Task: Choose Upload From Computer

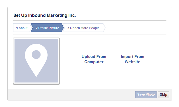Action: (x=94, y=59)
